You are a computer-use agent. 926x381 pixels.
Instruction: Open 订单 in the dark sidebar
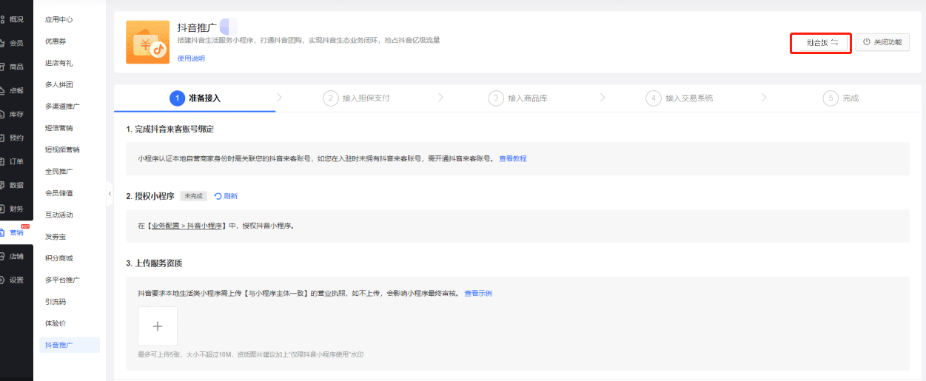[x=16, y=161]
